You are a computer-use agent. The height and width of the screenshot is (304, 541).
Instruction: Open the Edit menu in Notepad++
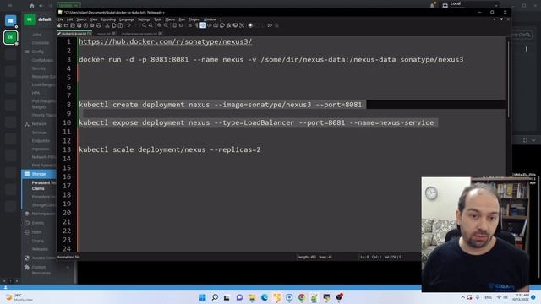[69, 19]
